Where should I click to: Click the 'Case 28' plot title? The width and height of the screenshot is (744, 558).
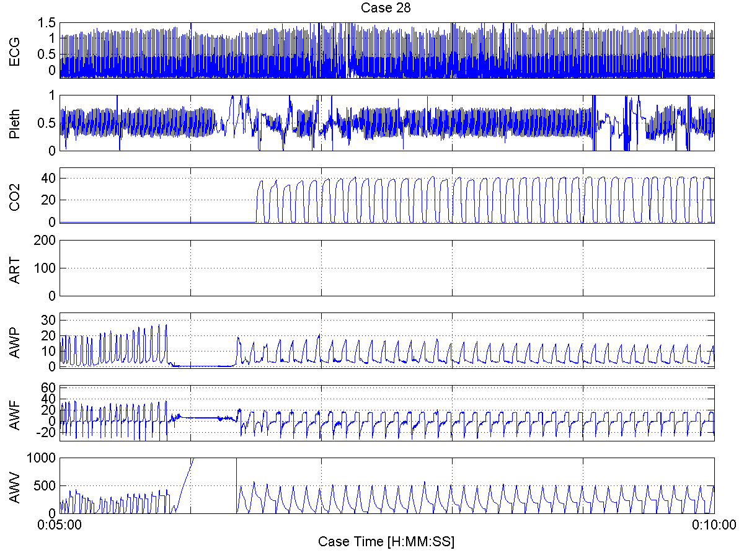[386, 8]
